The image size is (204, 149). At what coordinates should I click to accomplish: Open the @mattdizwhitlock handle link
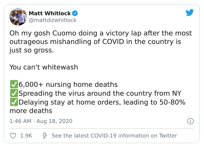click(x=53, y=20)
